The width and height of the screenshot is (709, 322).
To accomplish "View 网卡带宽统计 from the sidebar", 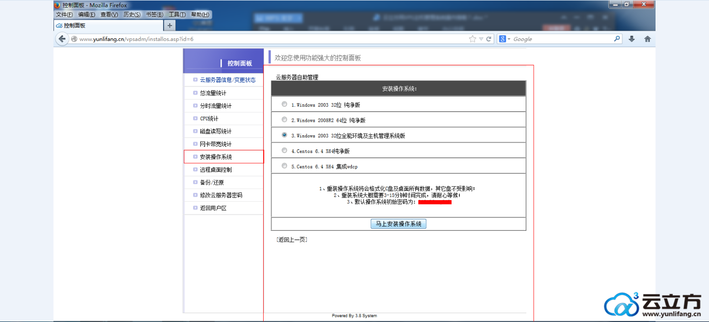I will coord(215,144).
